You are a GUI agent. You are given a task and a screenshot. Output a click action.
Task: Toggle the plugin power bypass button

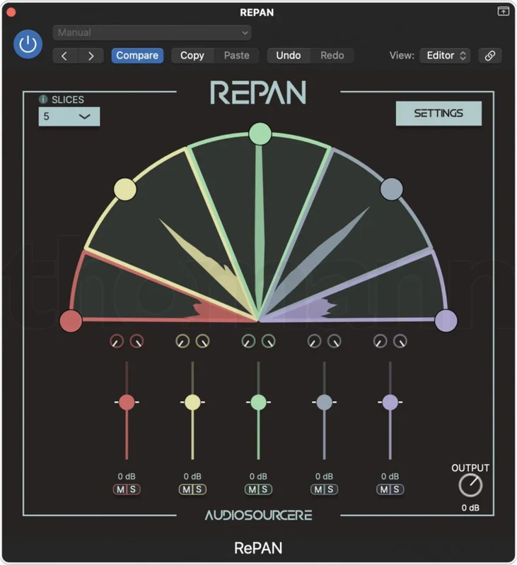click(x=28, y=44)
